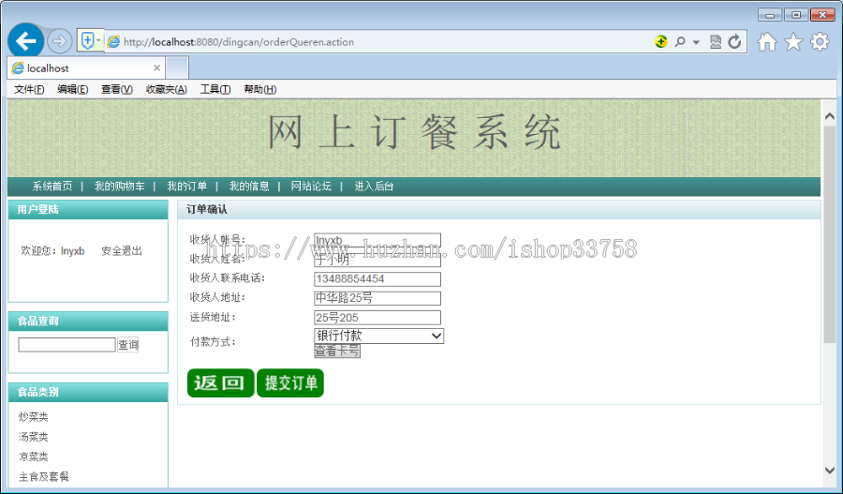
Task: Go to 系统首页 nav link
Action: tap(52, 187)
